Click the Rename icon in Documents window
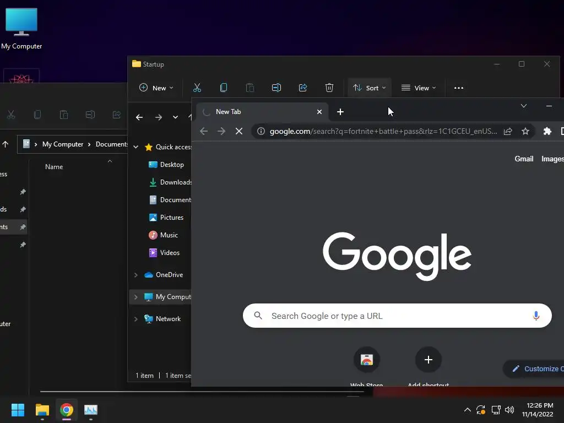 click(90, 115)
